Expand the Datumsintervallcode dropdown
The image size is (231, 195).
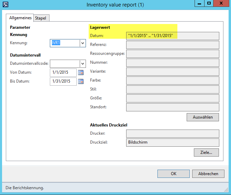coord(82,64)
